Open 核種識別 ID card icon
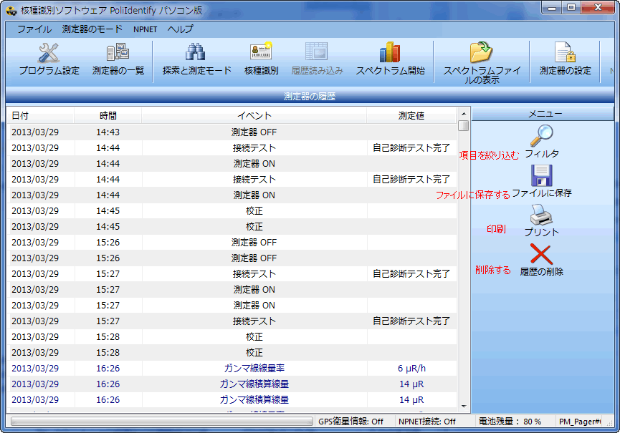 click(x=261, y=53)
